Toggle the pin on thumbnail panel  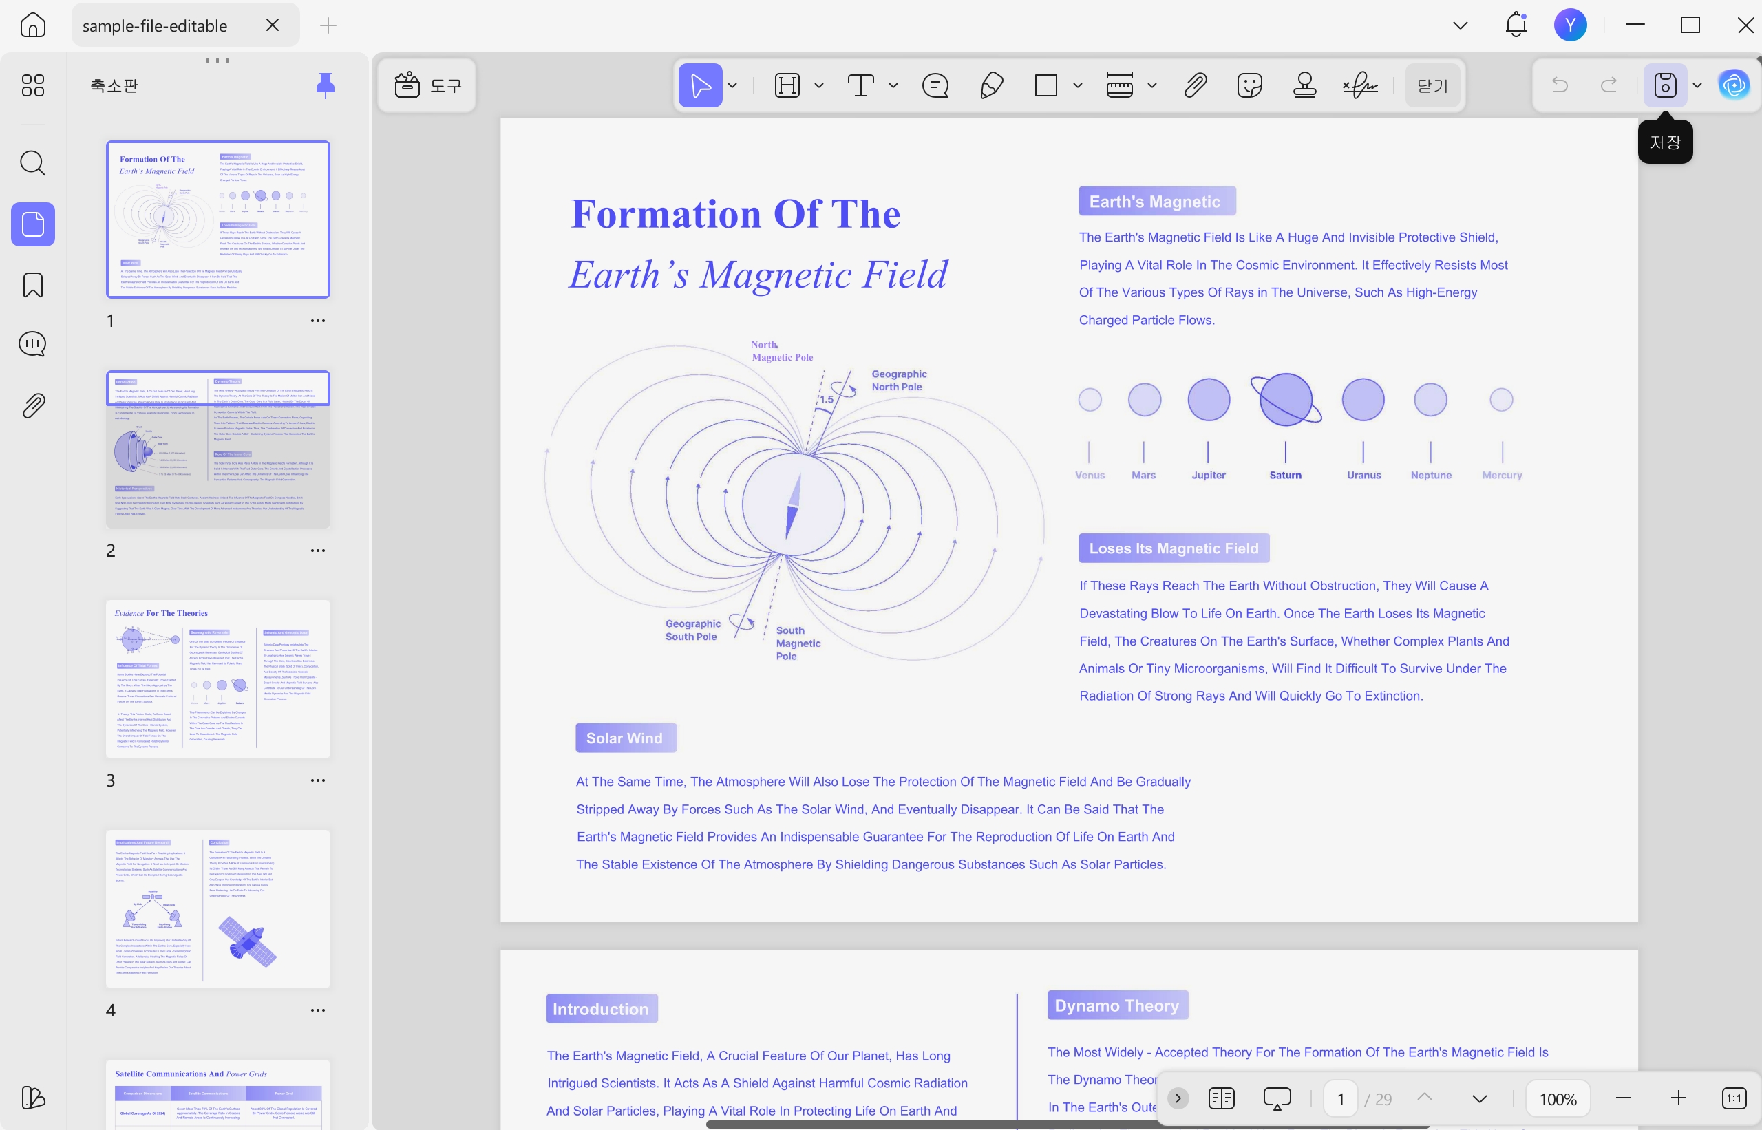325,85
